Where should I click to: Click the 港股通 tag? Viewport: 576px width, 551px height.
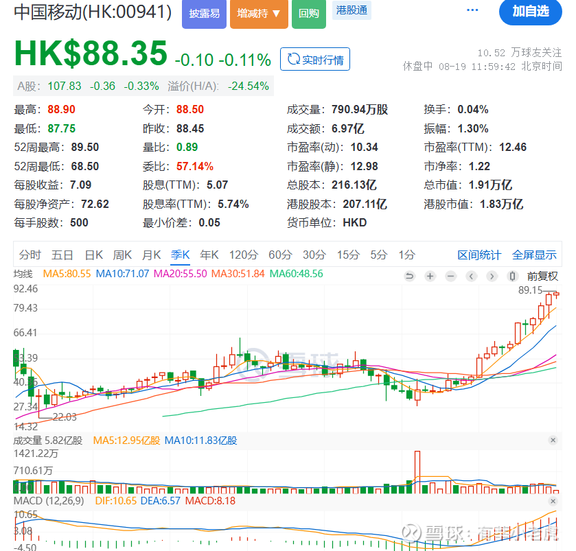pyautogui.click(x=352, y=10)
